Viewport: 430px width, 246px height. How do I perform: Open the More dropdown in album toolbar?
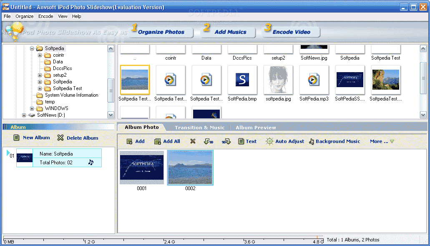point(382,141)
